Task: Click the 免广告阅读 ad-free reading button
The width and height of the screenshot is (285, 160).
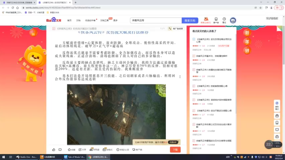Action: point(176,29)
